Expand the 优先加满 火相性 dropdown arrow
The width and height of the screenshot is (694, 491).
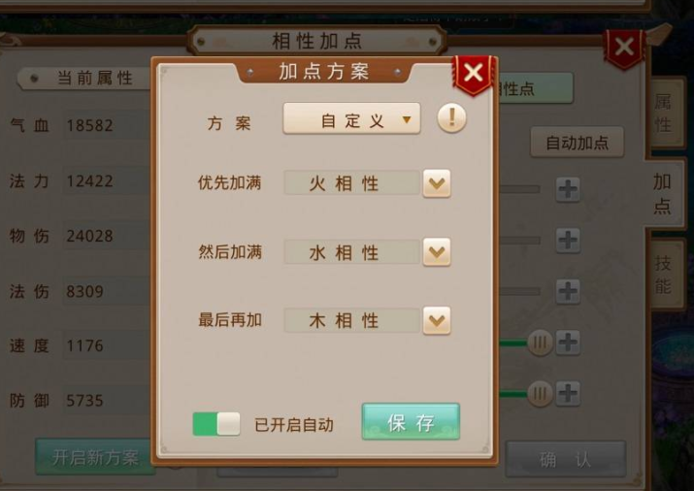[x=437, y=183]
